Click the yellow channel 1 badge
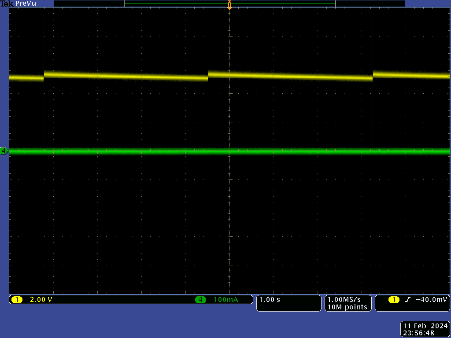This screenshot has height=338, width=451. point(17,300)
